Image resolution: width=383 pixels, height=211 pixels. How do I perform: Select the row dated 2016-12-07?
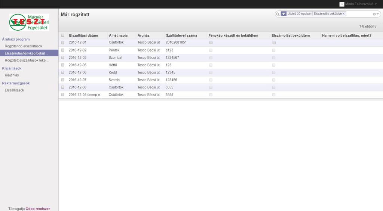pyautogui.click(x=62, y=80)
